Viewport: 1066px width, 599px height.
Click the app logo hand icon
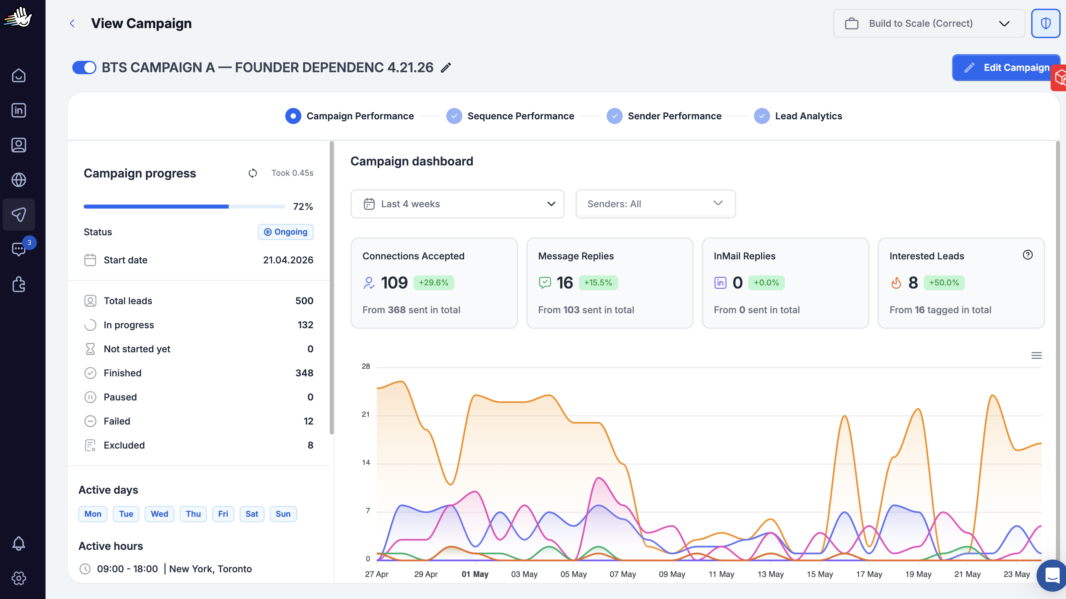[18, 17]
